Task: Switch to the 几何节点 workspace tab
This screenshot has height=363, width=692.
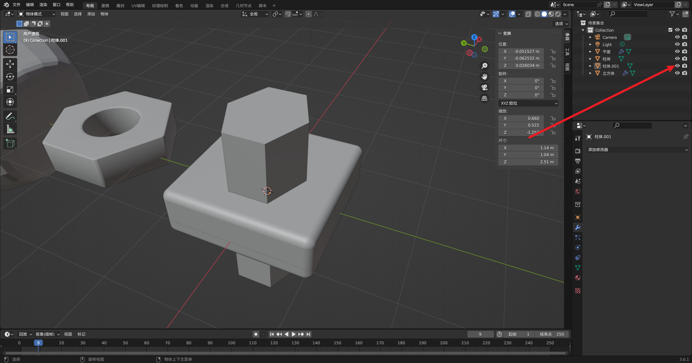Action: pyautogui.click(x=244, y=5)
